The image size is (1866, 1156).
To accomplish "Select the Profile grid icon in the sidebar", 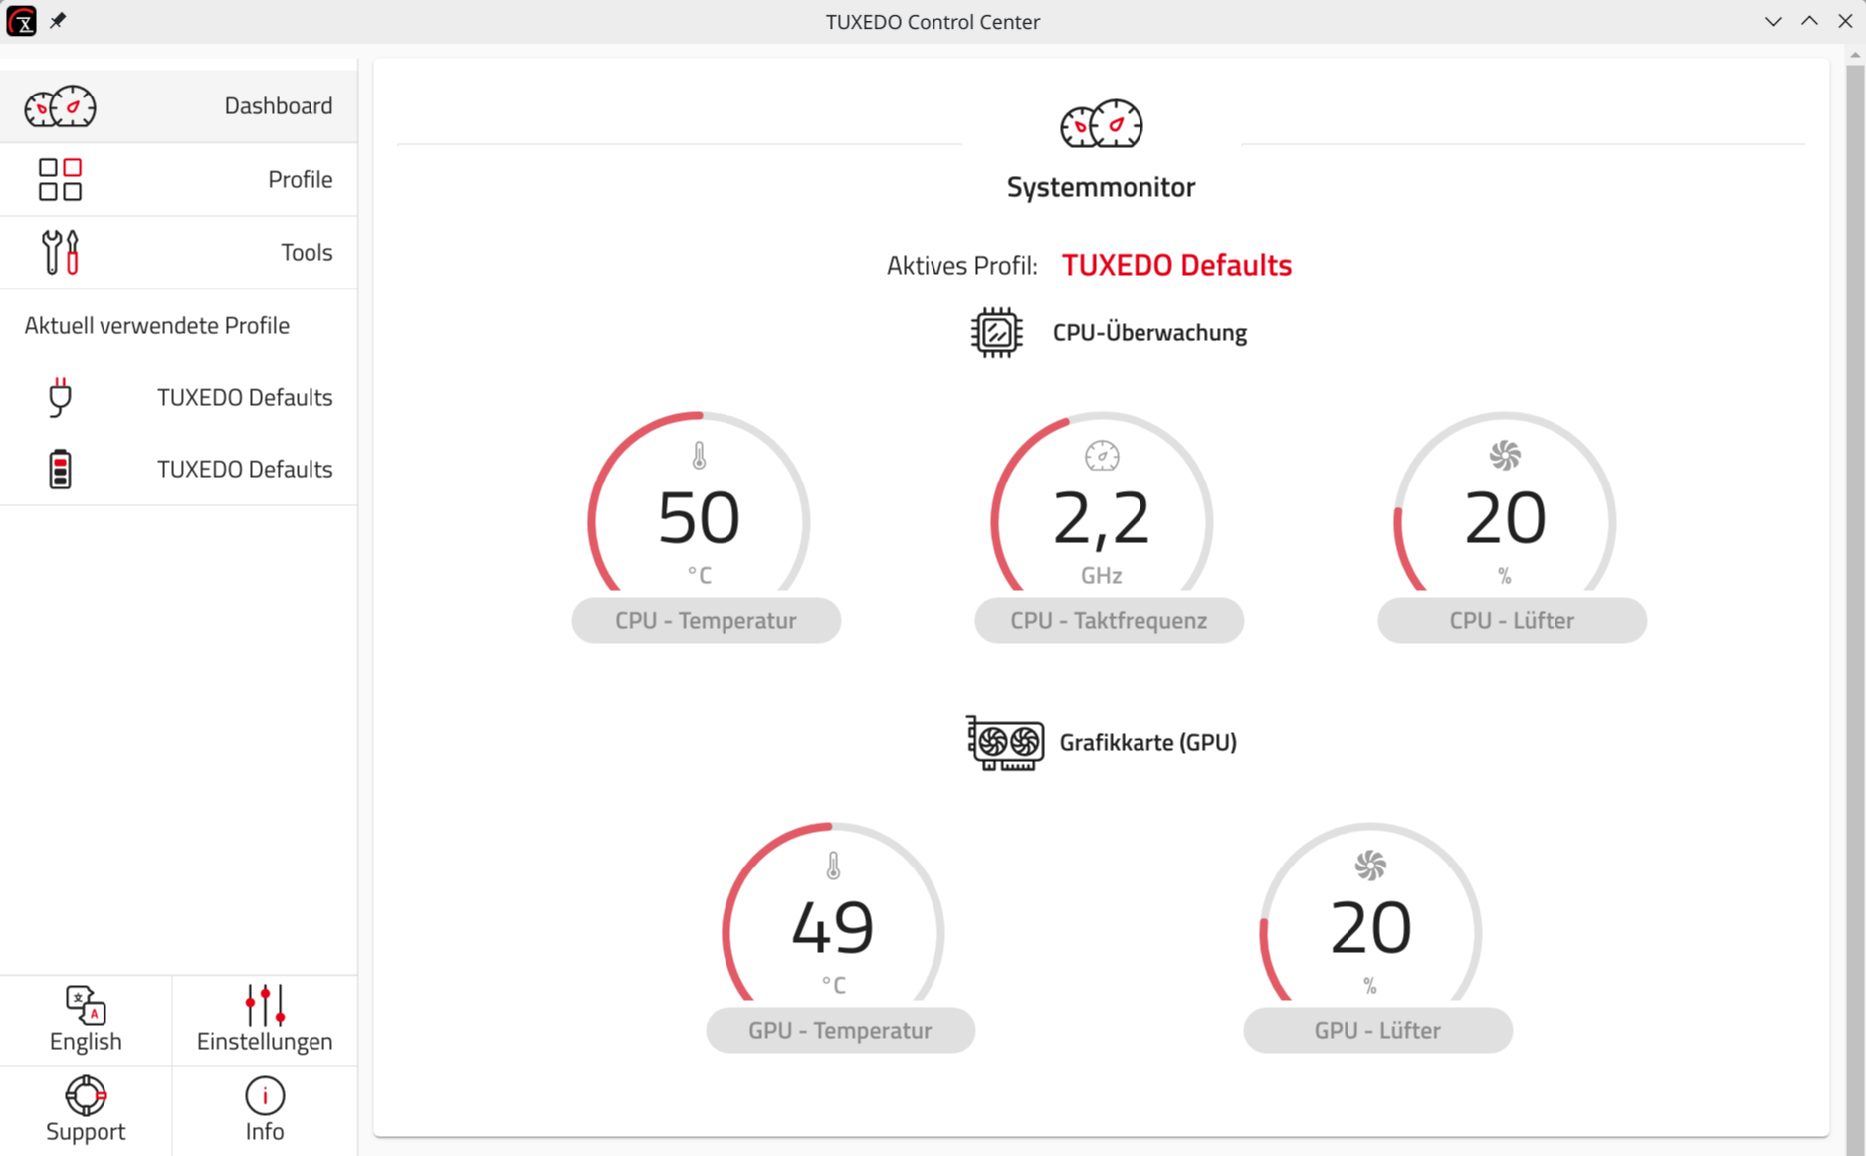I will click(60, 179).
